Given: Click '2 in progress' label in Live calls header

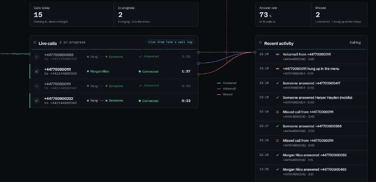Looking at the screenshot, I should [72, 42].
